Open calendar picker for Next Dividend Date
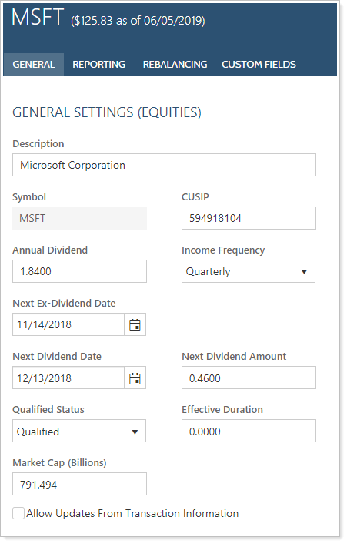Viewport: 347px width, 544px height. pyautogui.click(x=135, y=378)
